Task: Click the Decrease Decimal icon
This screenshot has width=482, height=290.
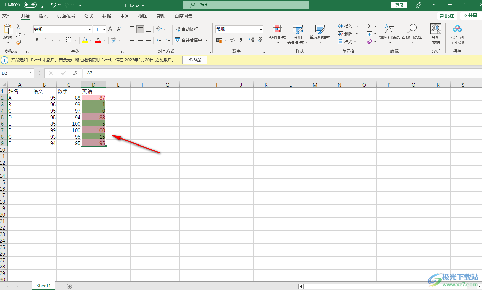Action: 259,40
